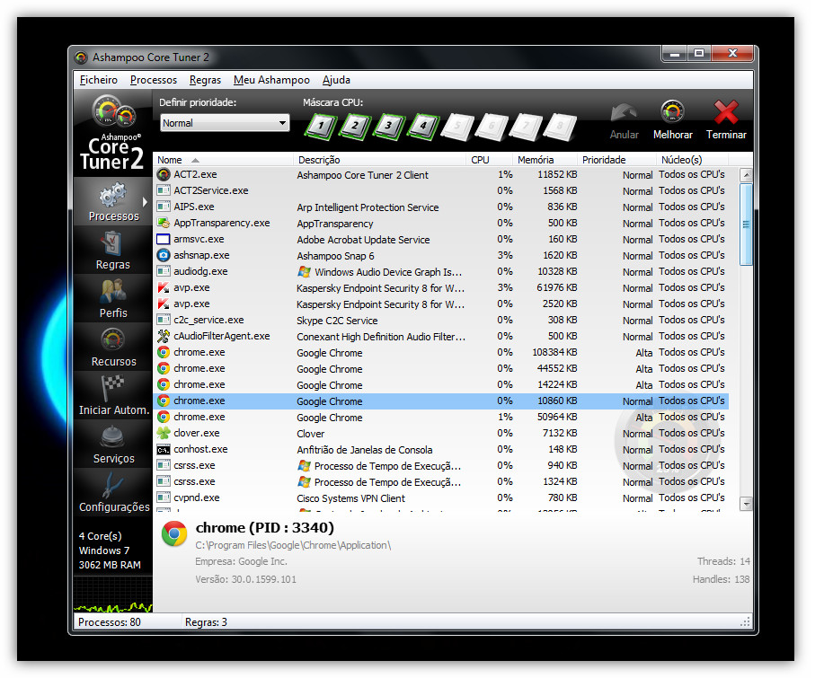Click the conhost.exe console icon
The height and width of the screenshot is (678, 824).
point(164,450)
